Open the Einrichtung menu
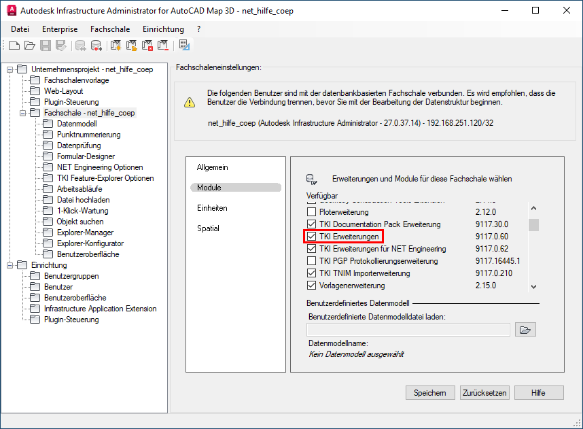The height and width of the screenshot is (429, 583). point(163,29)
